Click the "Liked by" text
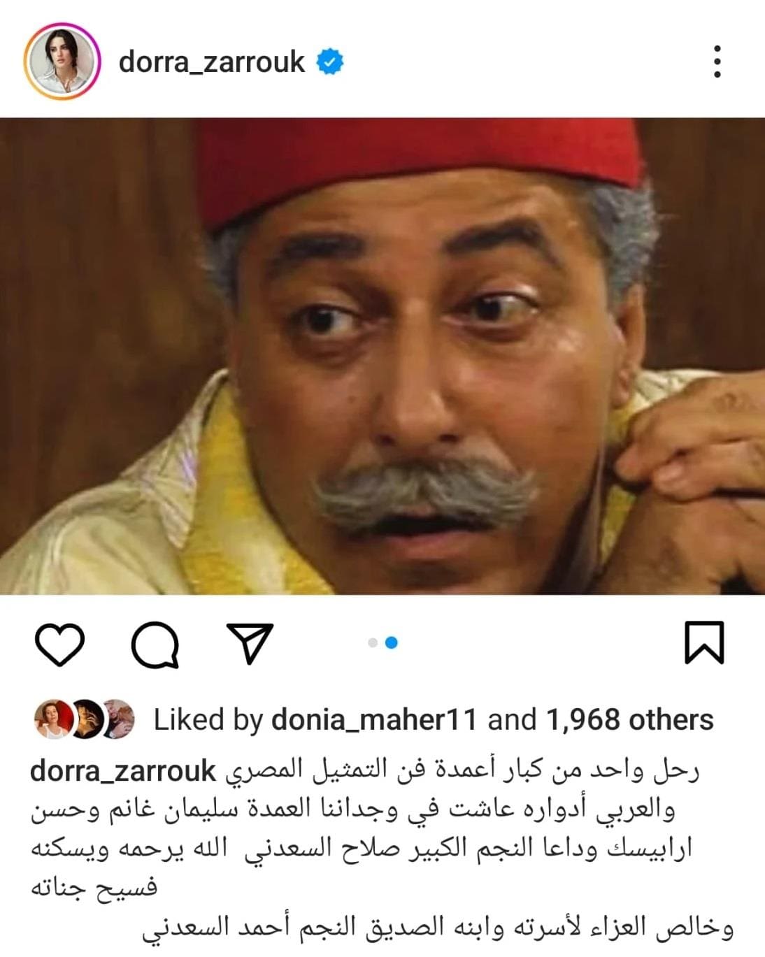Viewport: 765px width, 957px height. pyautogui.click(x=208, y=719)
